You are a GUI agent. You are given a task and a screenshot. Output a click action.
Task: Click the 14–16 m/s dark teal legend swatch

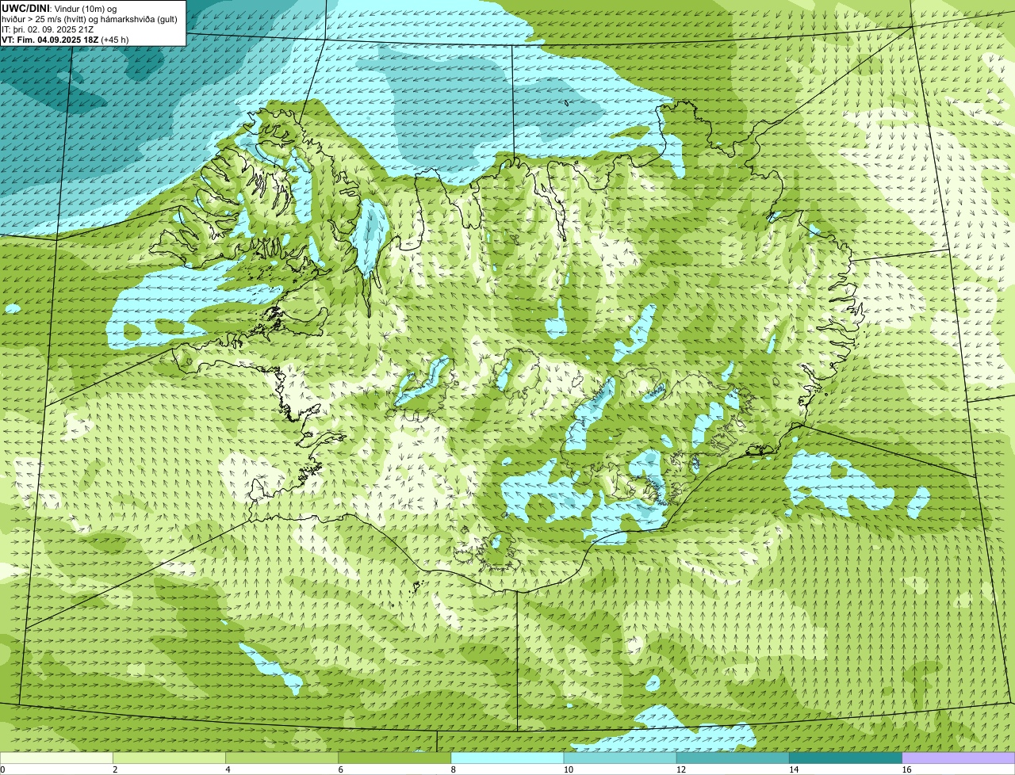point(846,758)
